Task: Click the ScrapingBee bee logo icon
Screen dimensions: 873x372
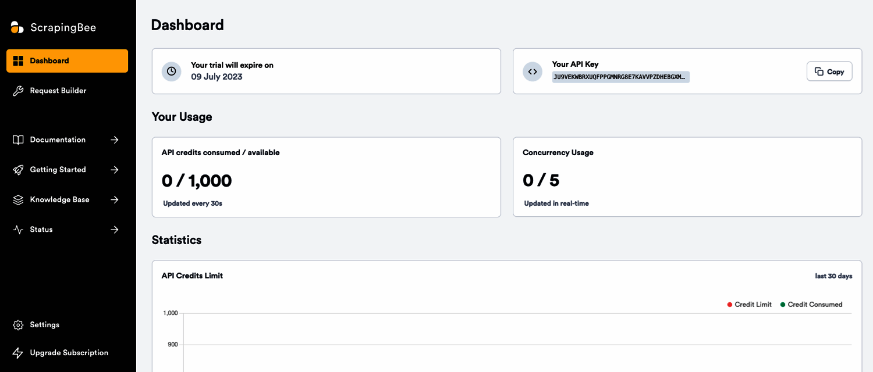Action: coord(17,27)
